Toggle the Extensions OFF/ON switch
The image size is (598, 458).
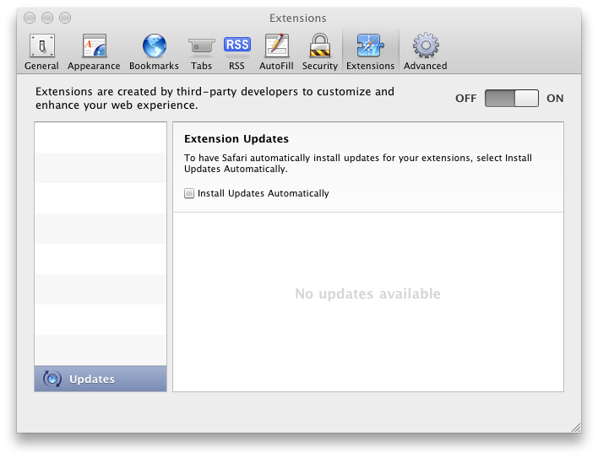[x=512, y=98]
